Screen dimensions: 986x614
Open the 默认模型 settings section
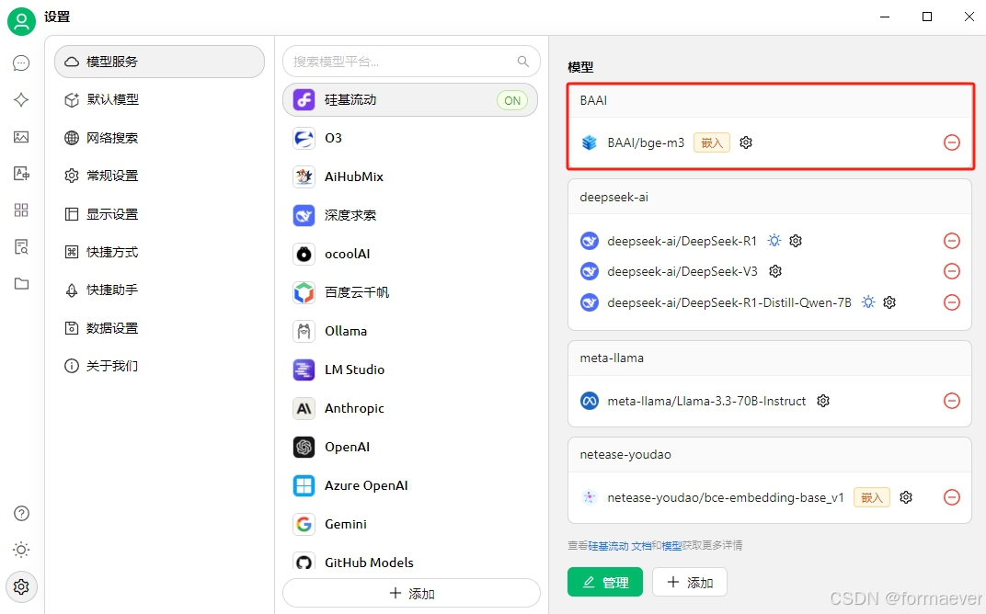160,100
